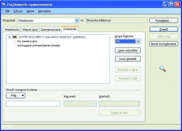Screen dimensions: 182x131
Task: Open the Pole field selector button
Action: point(16,95)
